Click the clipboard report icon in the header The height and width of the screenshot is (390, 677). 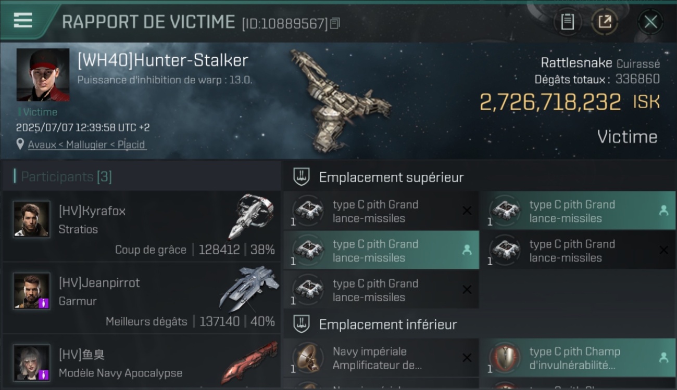pos(568,22)
